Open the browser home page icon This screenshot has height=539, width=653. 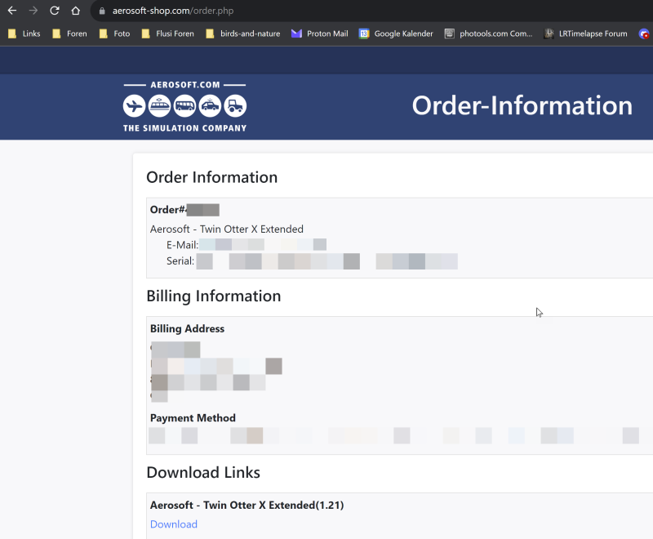(x=75, y=11)
